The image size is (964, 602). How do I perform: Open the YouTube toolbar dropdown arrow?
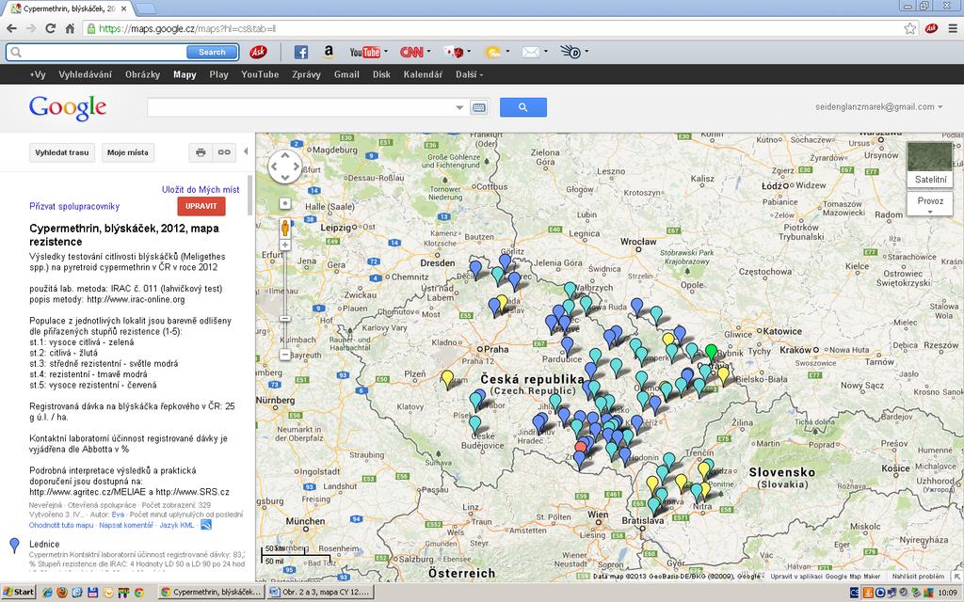(x=385, y=52)
